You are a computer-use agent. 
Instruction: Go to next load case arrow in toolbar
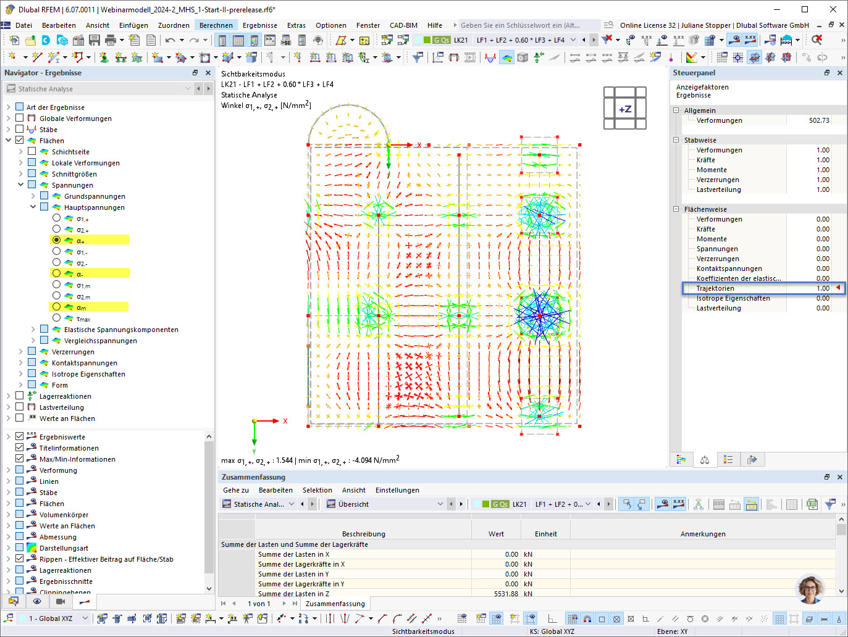pyautogui.click(x=594, y=40)
